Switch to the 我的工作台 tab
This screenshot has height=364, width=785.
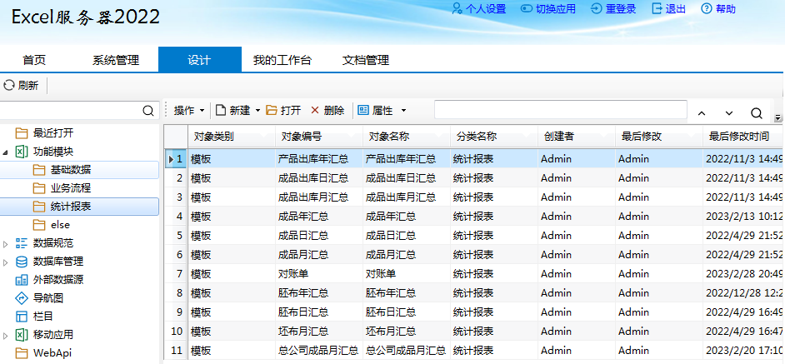click(x=282, y=60)
